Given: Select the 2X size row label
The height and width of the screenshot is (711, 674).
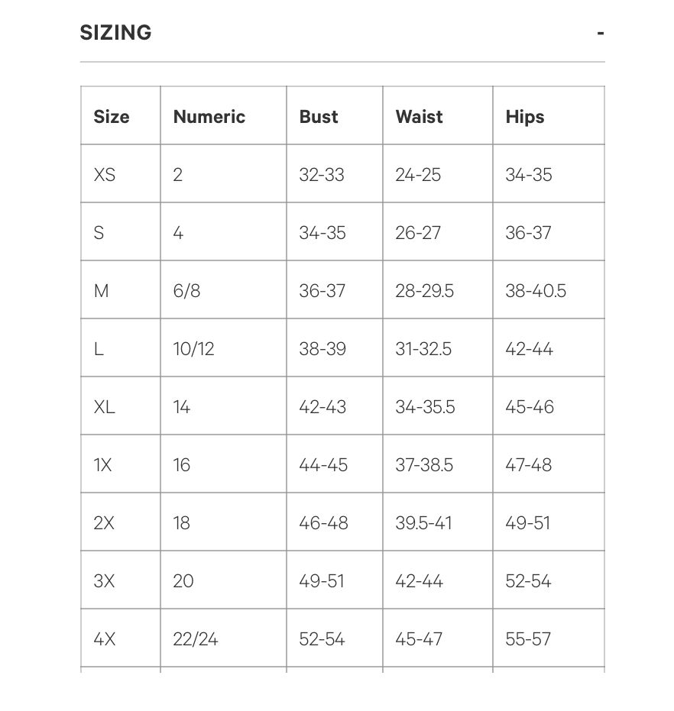Looking at the screenshot, I should (x=105, y=523).
